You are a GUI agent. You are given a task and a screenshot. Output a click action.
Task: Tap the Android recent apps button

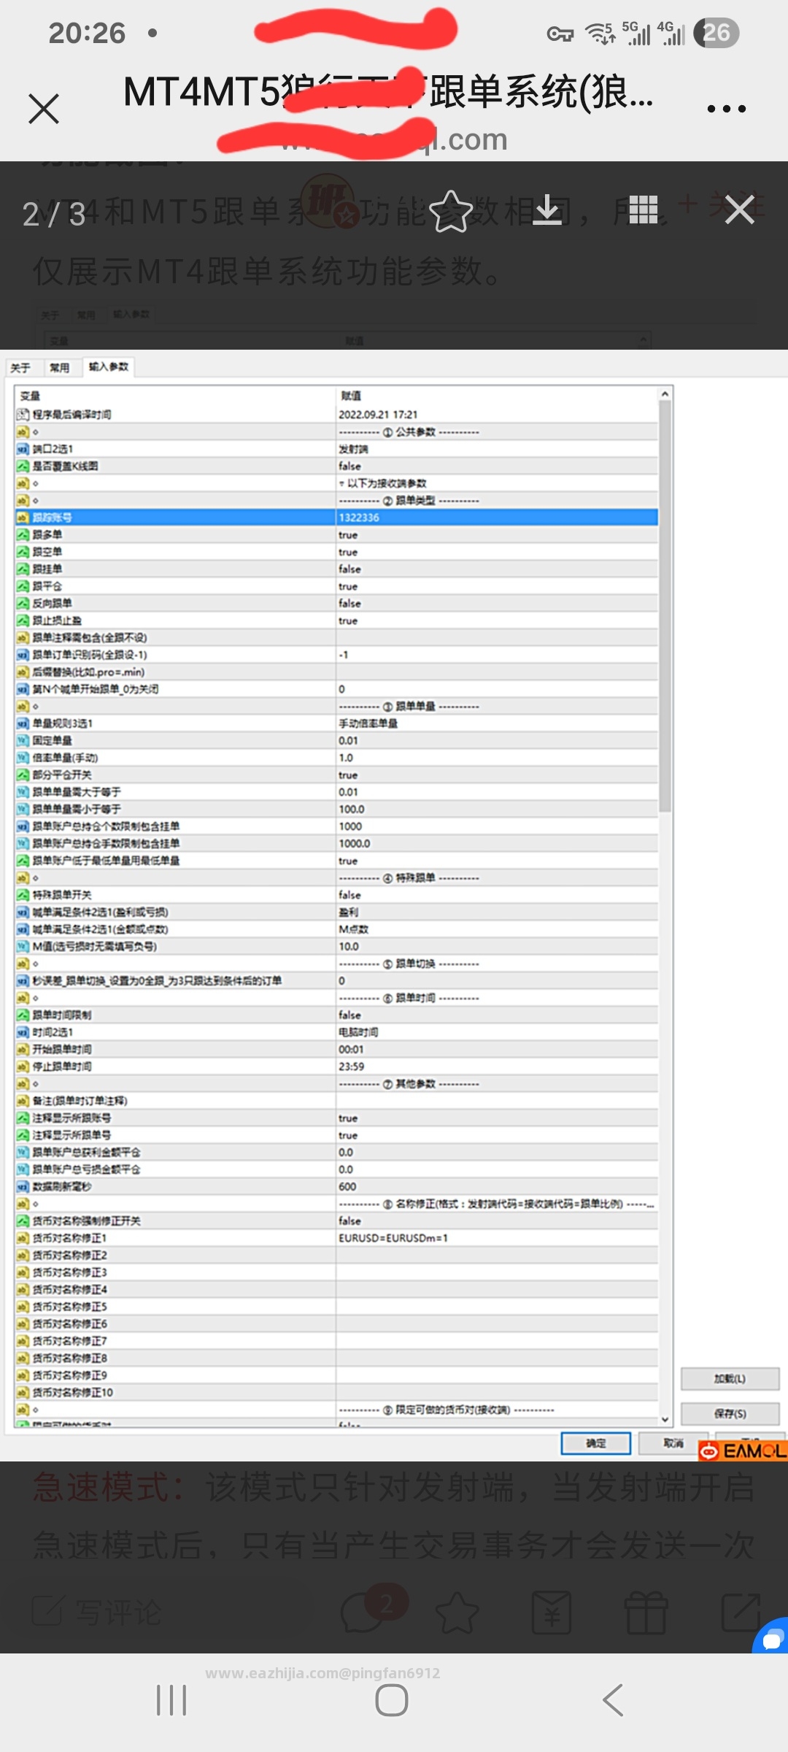click(x=171, y=1700)
